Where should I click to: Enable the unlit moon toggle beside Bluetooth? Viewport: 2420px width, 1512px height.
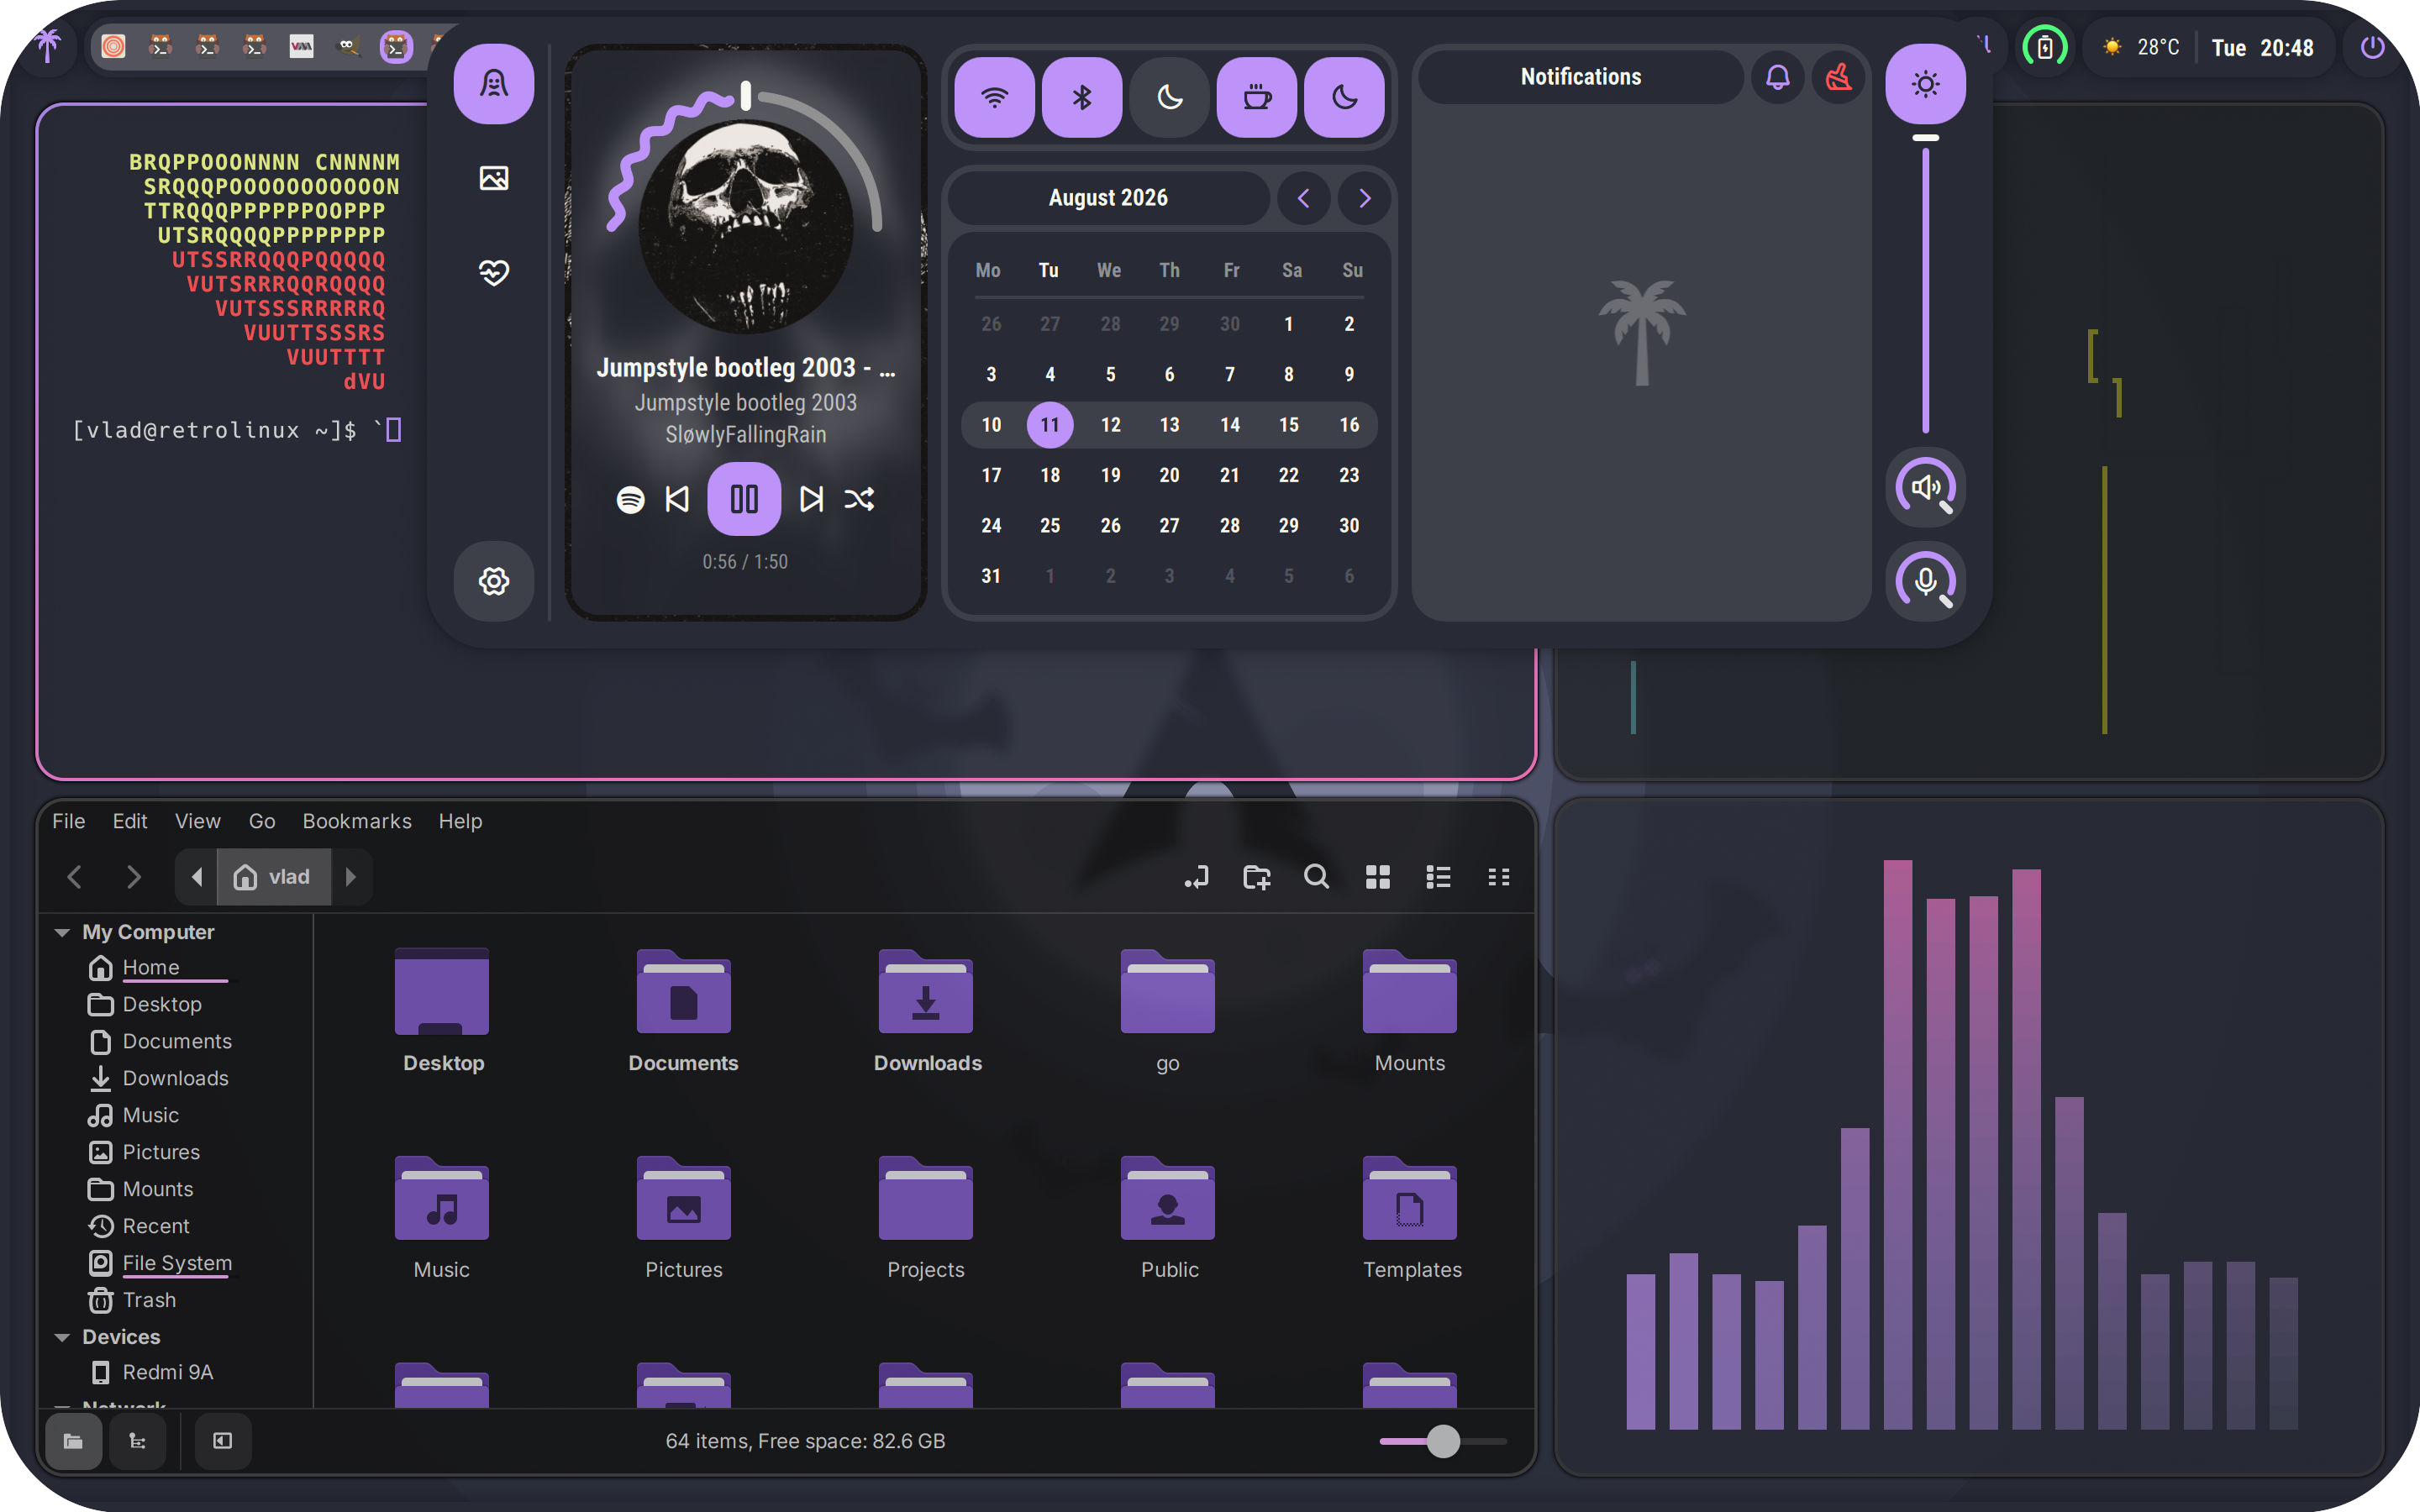pos(1170,97)
